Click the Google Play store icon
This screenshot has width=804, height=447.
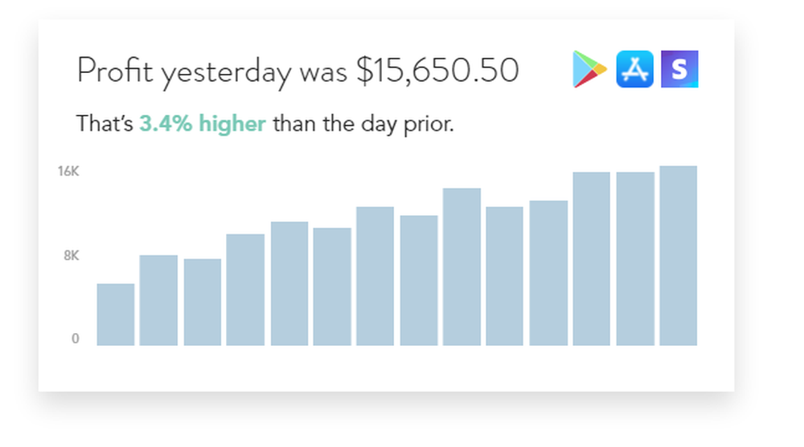tap(589, 69)
